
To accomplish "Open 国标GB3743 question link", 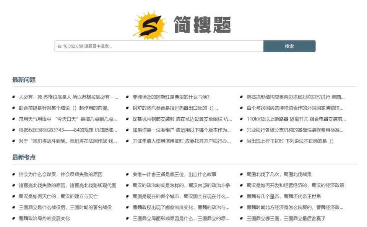I will 68,130.
